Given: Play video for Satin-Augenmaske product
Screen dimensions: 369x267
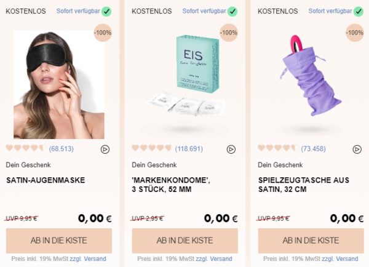Looking at the screenshot, I should tap(105, 149).
